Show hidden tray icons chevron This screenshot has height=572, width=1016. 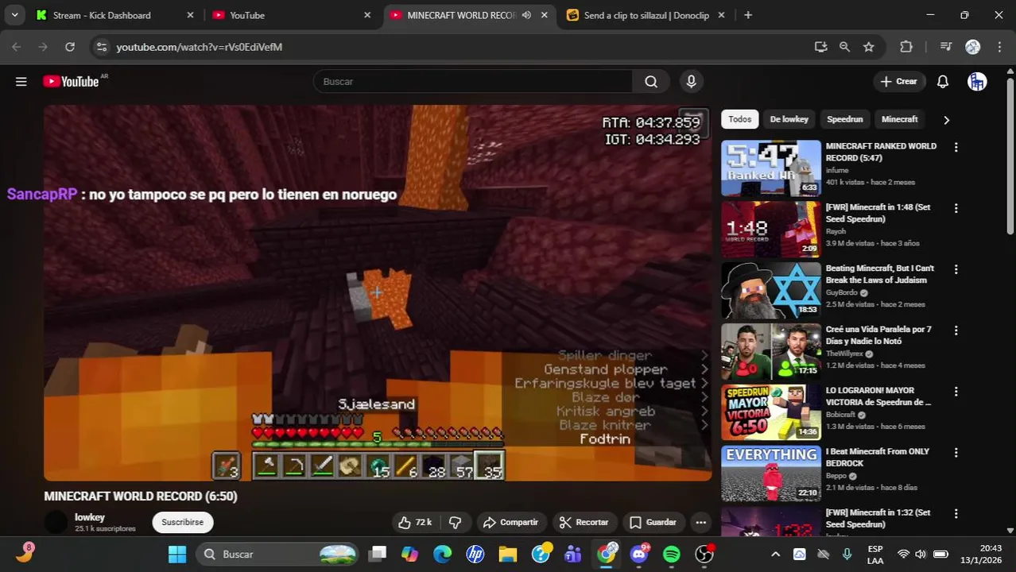click(776, 554)
